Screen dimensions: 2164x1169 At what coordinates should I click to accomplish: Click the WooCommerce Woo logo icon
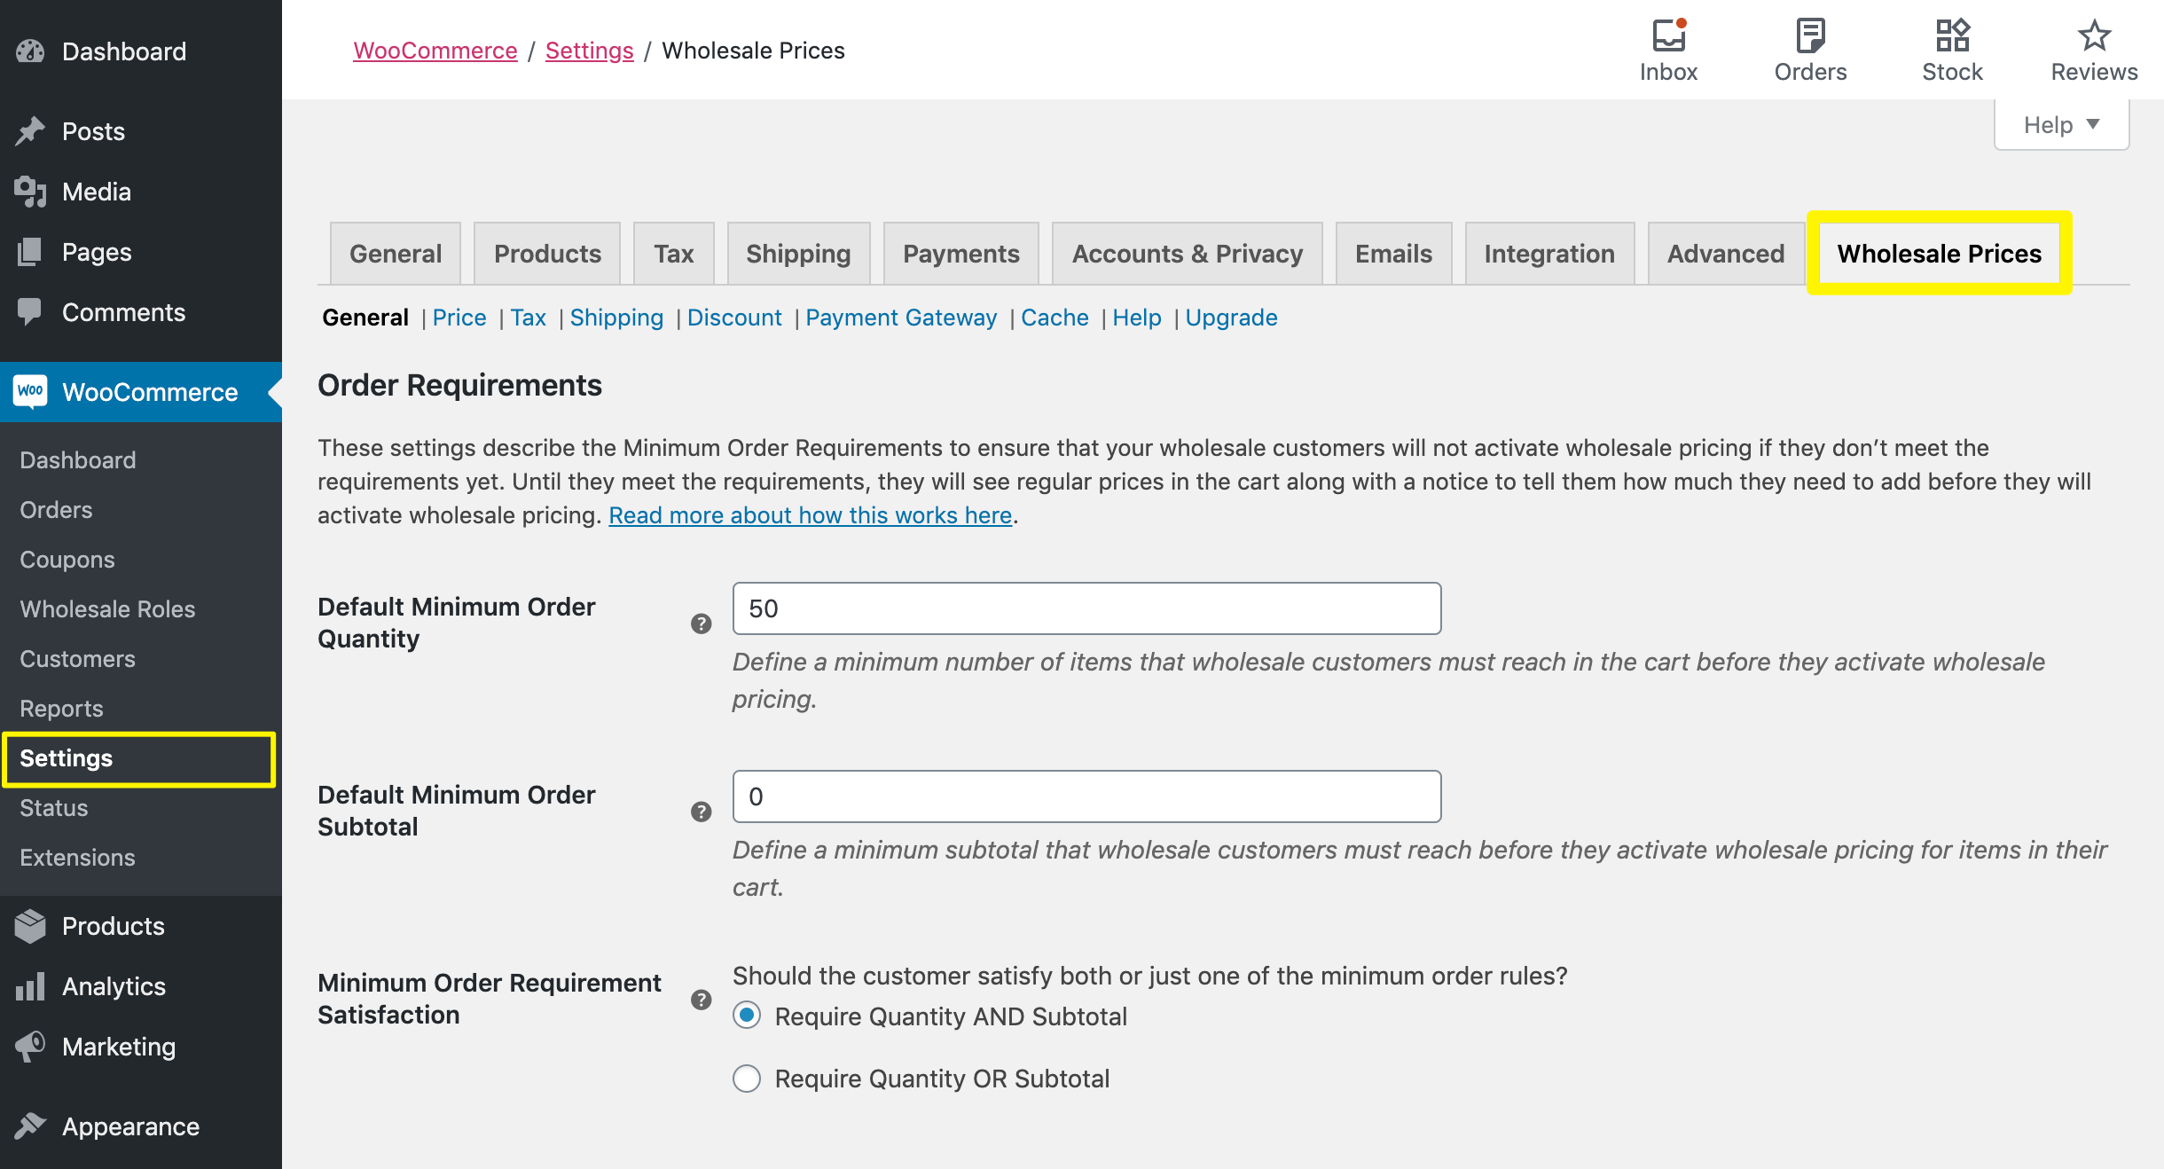30,391
